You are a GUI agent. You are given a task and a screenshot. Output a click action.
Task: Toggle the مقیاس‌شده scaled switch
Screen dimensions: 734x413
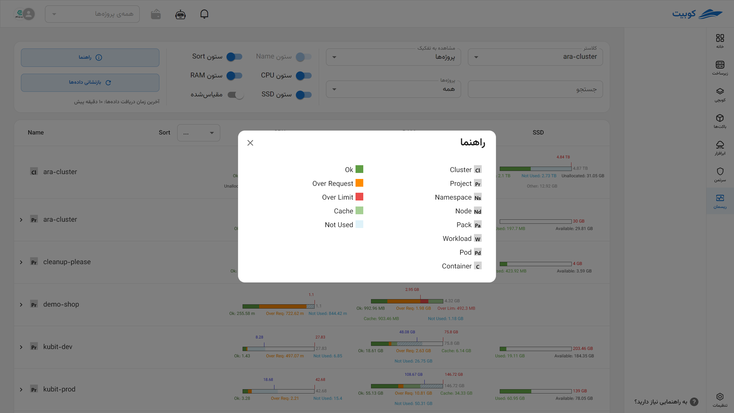pos(236,95)
